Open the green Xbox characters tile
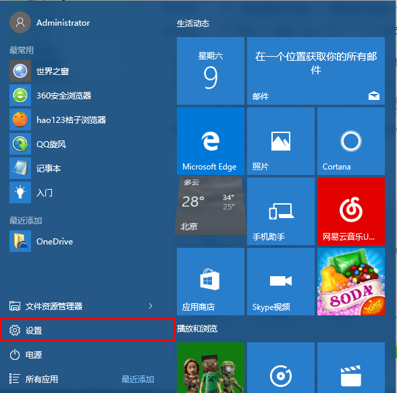Screen dimensions: 397x393 [211, 367]
